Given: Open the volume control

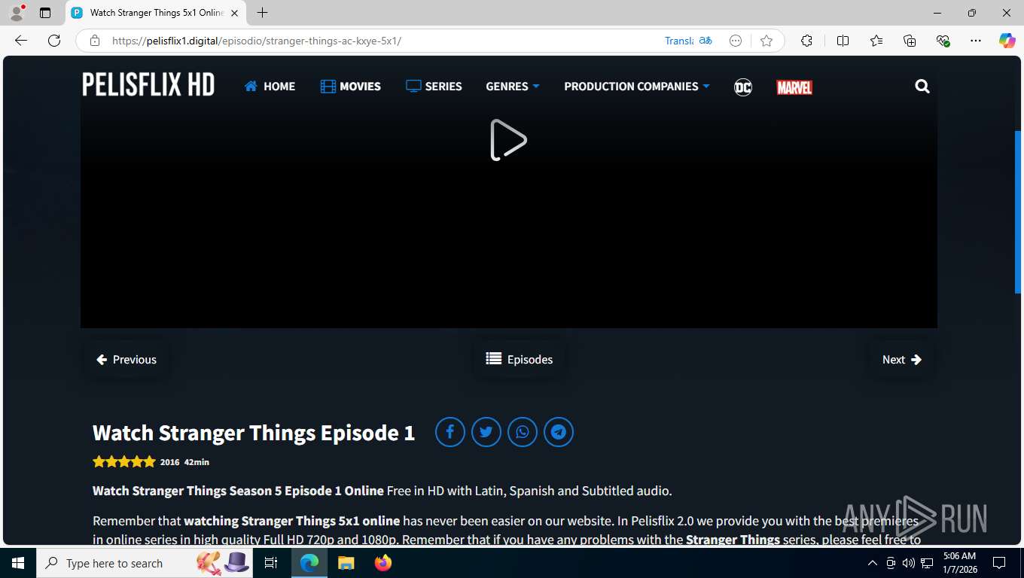Looking at the screenshot, I should point(909,563).
